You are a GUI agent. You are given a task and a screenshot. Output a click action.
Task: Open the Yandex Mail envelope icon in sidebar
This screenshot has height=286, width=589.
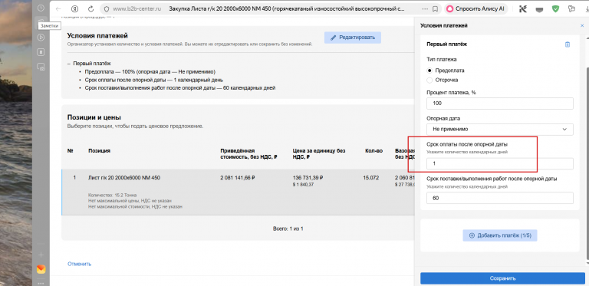41,269
